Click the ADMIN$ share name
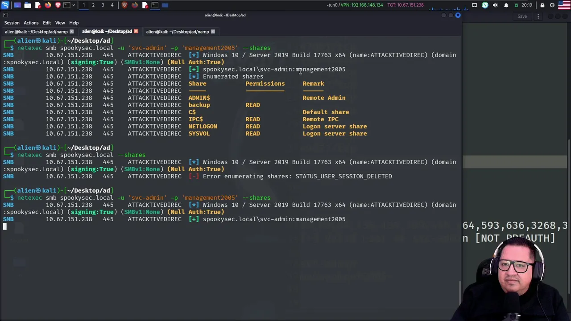The image size is (571, 321). [199, 98]
